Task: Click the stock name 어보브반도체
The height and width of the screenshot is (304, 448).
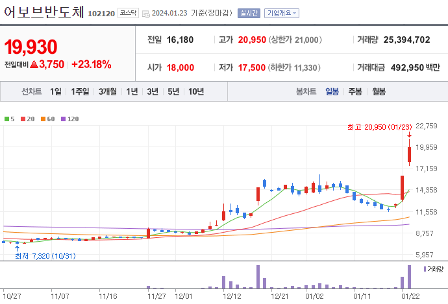Action: click(44, 12)
